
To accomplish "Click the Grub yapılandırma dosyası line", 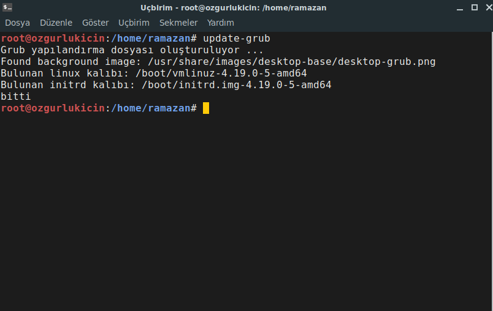I will [x=132, y=50].
